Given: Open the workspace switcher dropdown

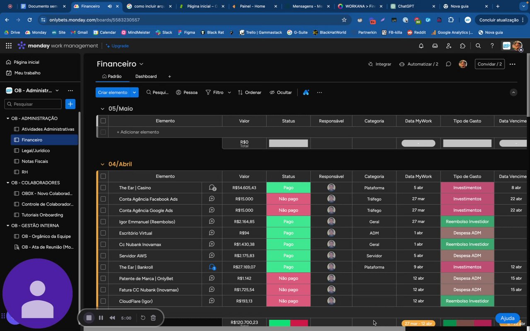Looking at the screenshot, I should click(x=57, y=91).
